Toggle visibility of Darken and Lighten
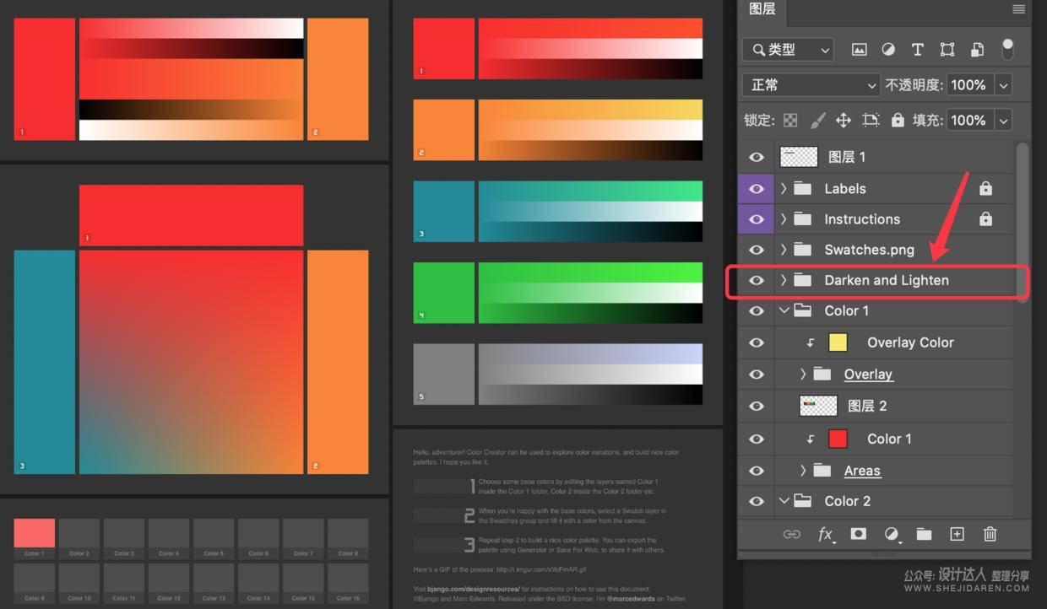This screenshot has width=1047, height=609. [x=756, y=280]
